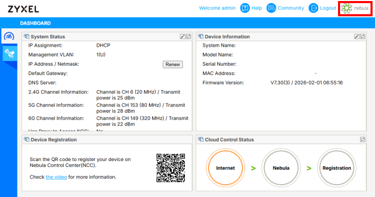Renew the DHCP IP address
Screen dimensions: 375x197
173,65
